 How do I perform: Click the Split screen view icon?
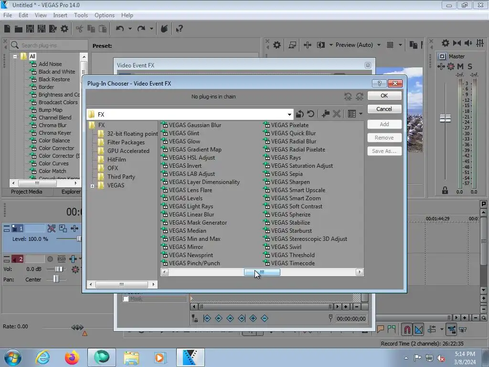320,45
